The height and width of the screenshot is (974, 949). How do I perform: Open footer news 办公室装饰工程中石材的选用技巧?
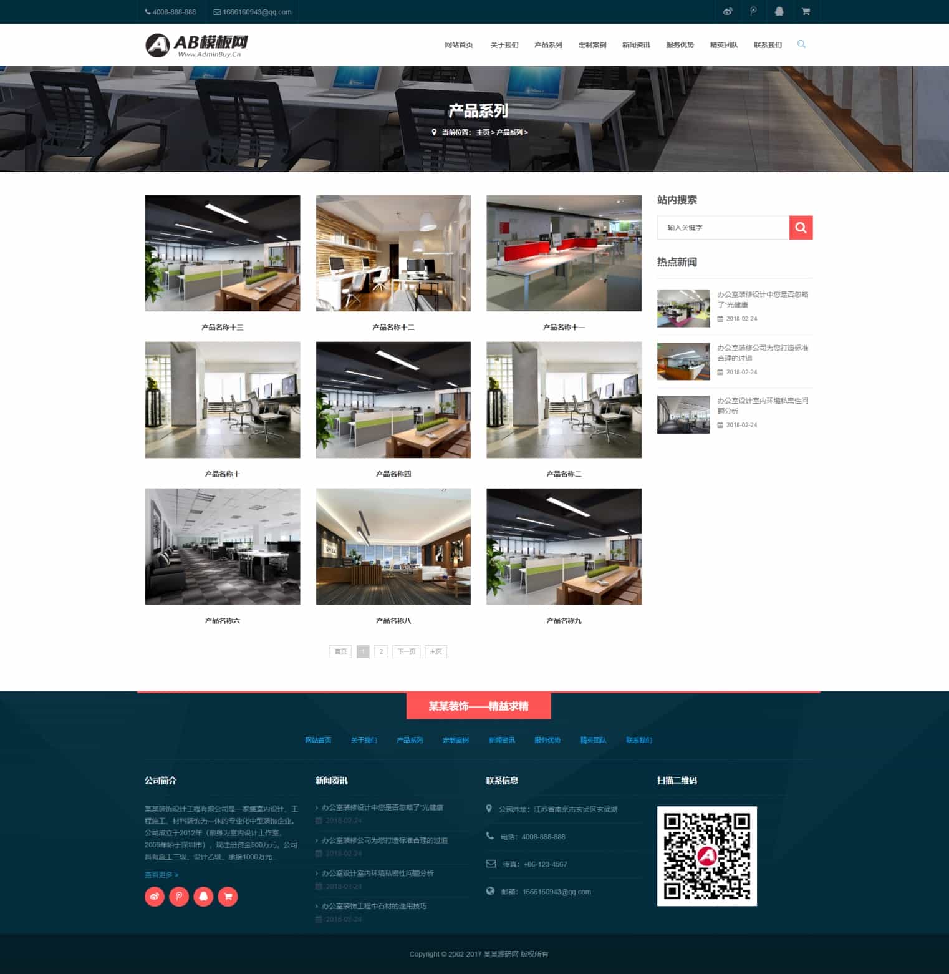[374, 906]
